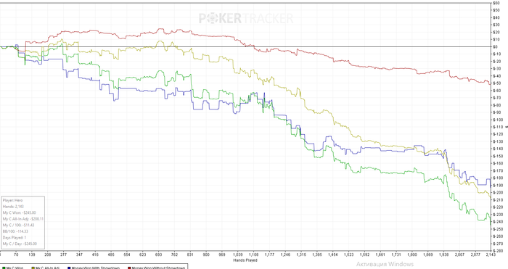Select the My C All-In Adj: -$208.11 line
Image resolution: width=508 pixels, height=269 pixels.
pos(23,219)
